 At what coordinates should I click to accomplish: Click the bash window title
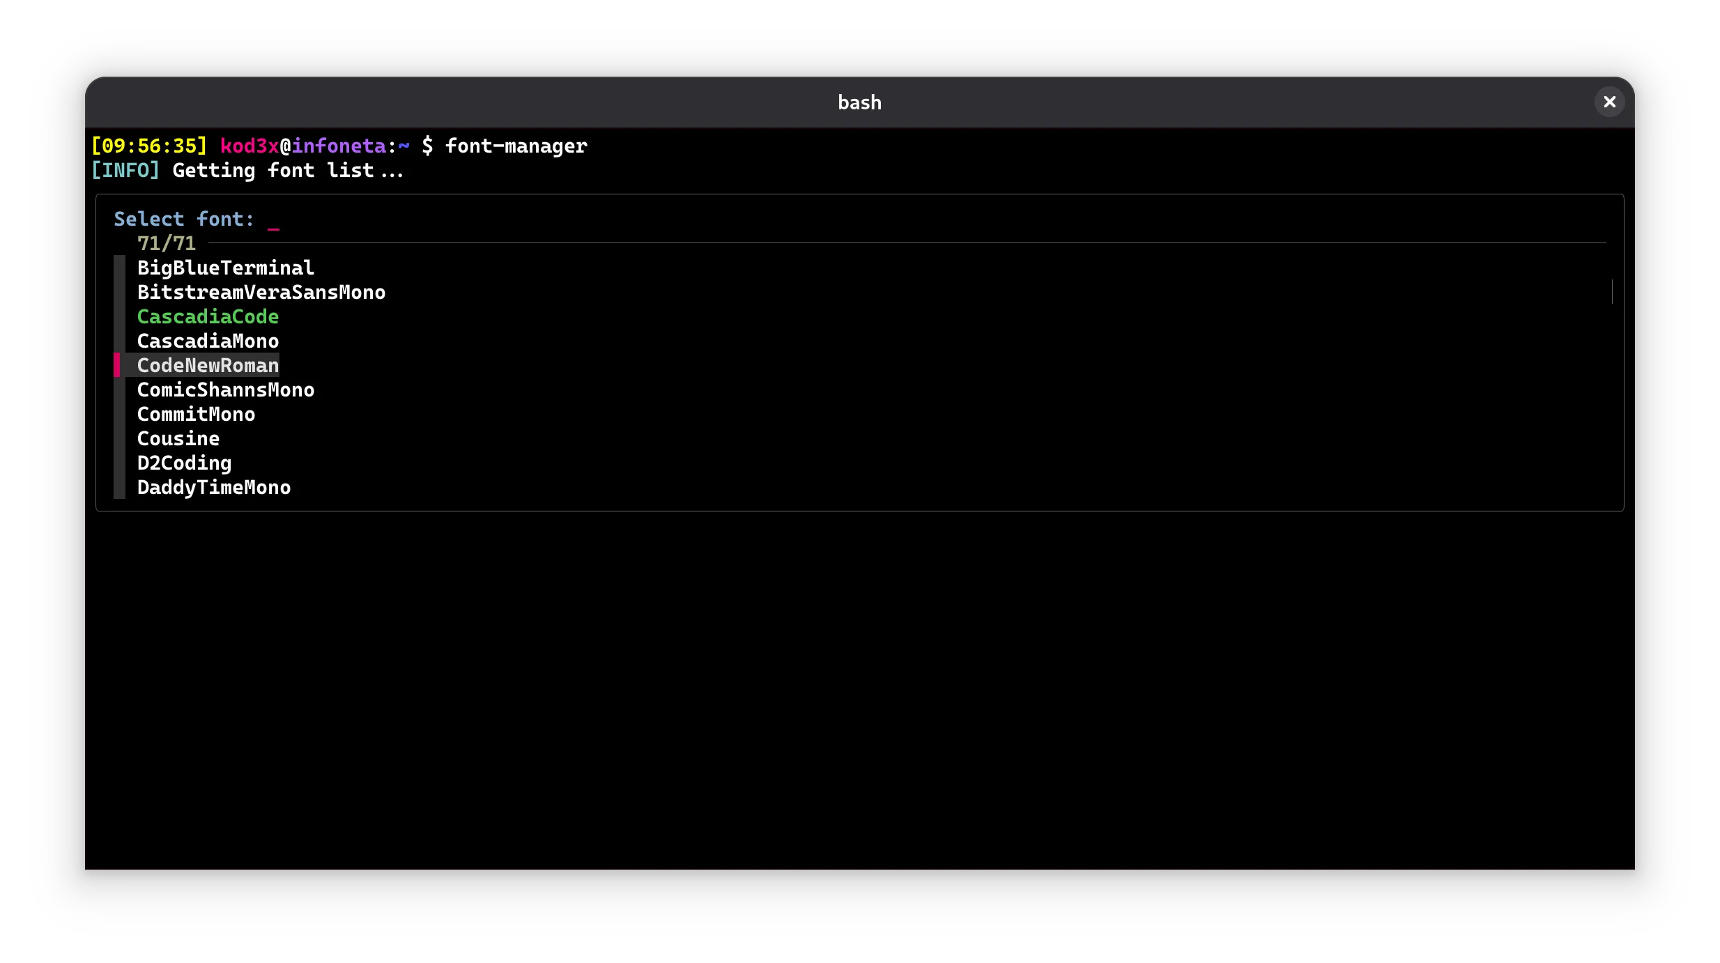[859, 102]
